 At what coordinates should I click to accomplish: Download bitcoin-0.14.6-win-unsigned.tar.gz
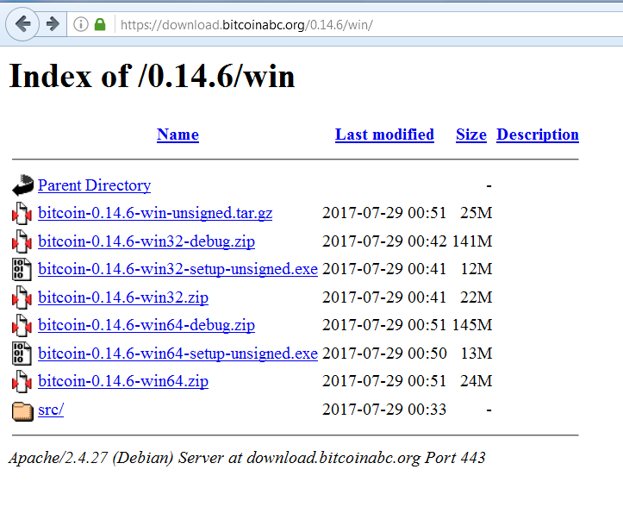click(x=155, y=213)
